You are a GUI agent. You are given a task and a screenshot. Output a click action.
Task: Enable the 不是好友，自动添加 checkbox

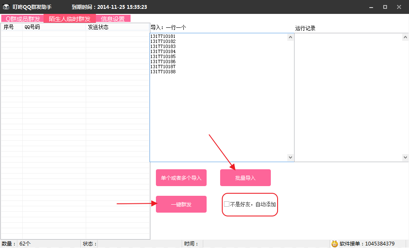[226, 204]
